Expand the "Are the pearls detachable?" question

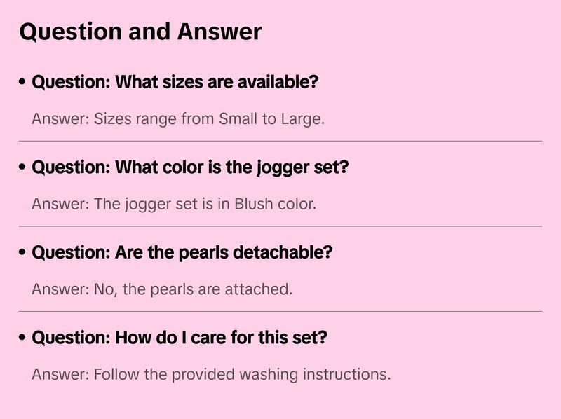pos(182,252)
